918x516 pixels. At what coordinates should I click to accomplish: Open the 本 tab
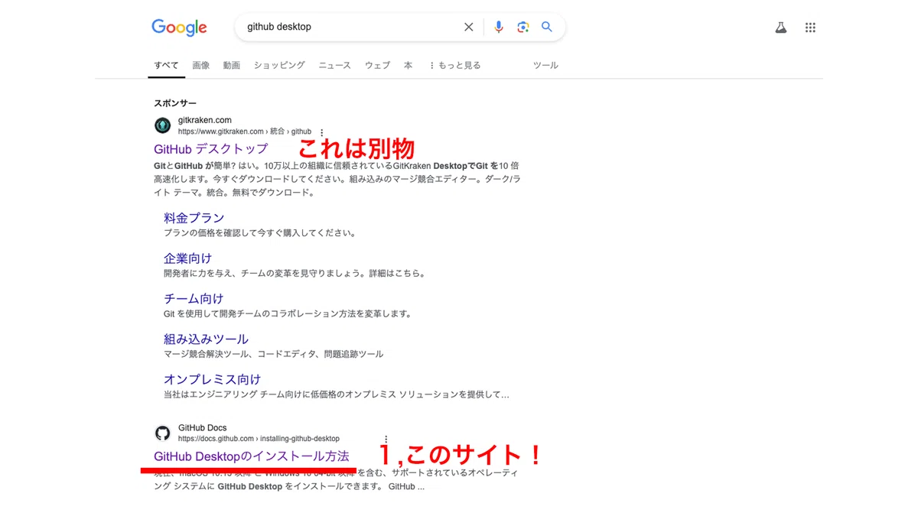tap(408, 66)
